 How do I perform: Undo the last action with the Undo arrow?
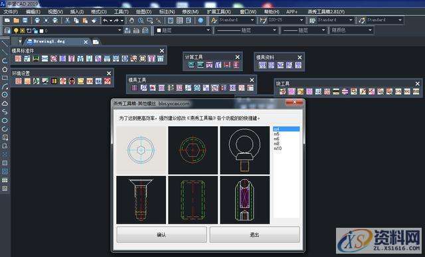[106, 21]
